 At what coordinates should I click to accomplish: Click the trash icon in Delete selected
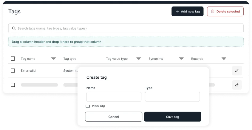pos(213,12)
